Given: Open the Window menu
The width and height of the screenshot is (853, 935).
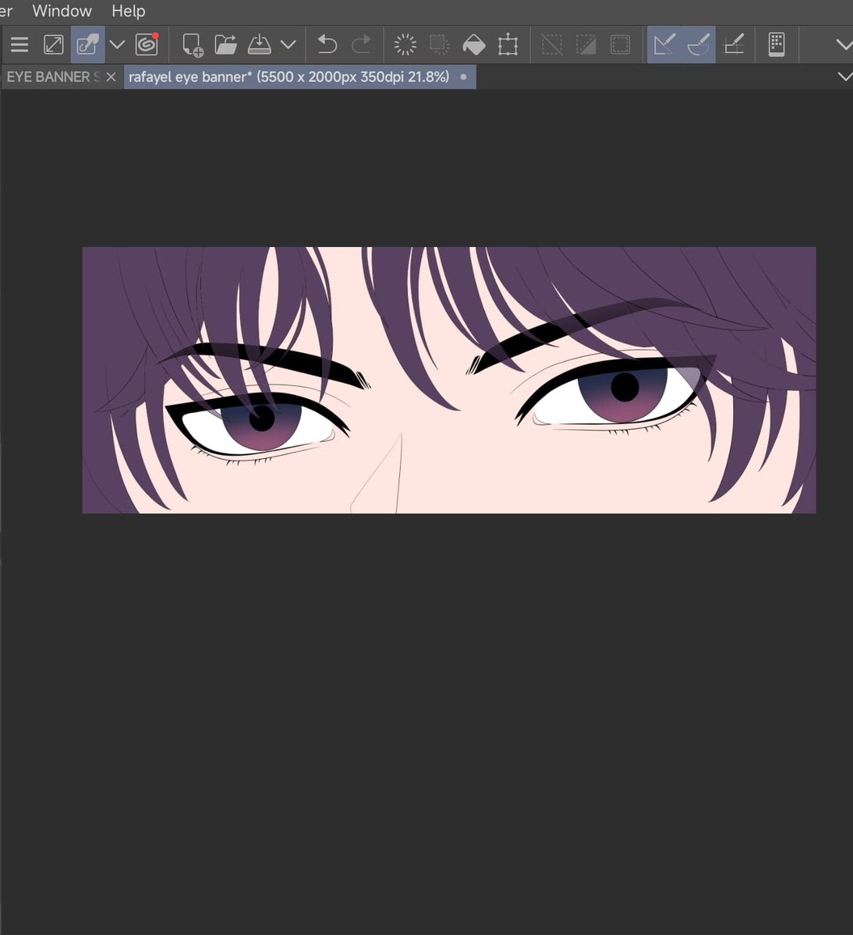Looking at the screenshot, I should (x=62, y=11).
